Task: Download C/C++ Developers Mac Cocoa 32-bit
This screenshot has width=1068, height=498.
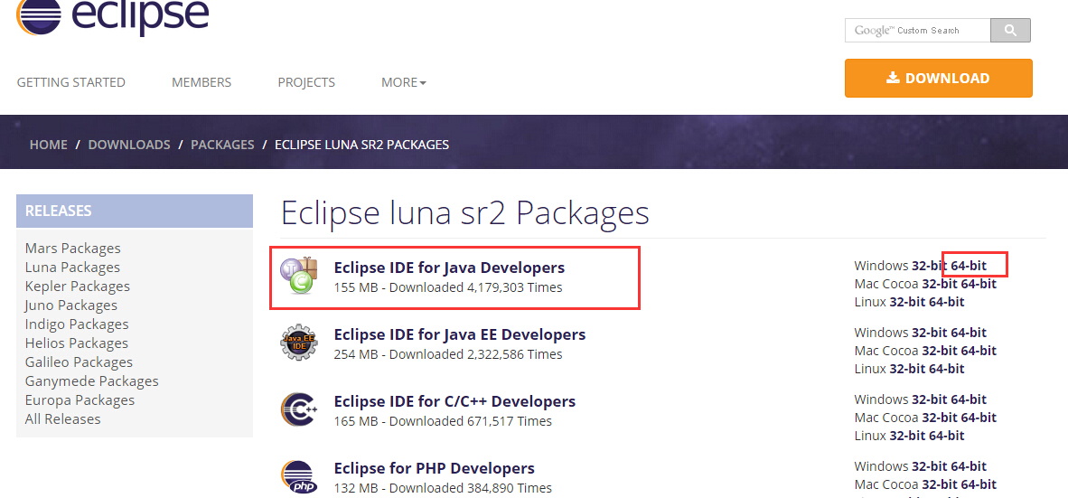Action: pyautogui.click(x=940, y=417)
